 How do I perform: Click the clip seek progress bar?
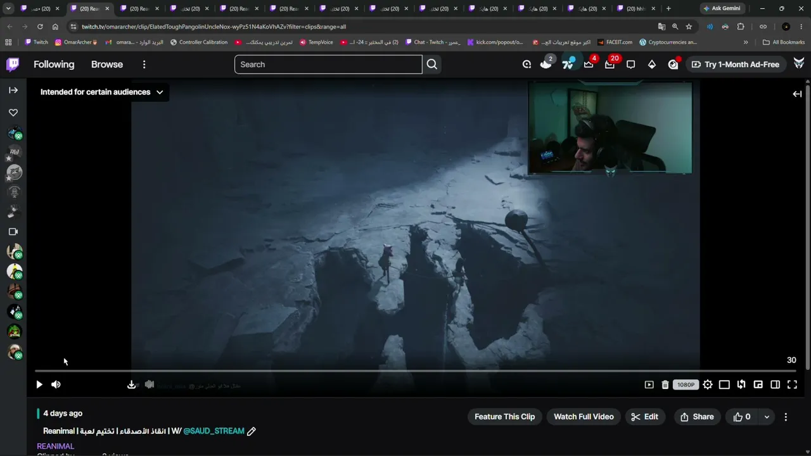click(x=416, y=371)
